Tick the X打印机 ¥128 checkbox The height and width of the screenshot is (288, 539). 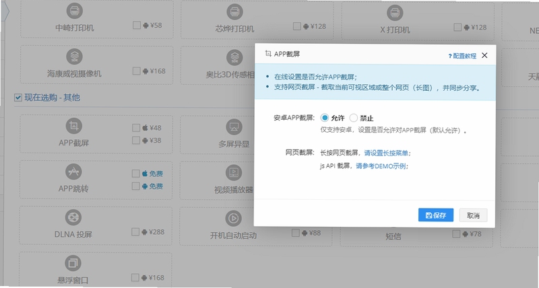pyautogui.click(x=457, y=27)
